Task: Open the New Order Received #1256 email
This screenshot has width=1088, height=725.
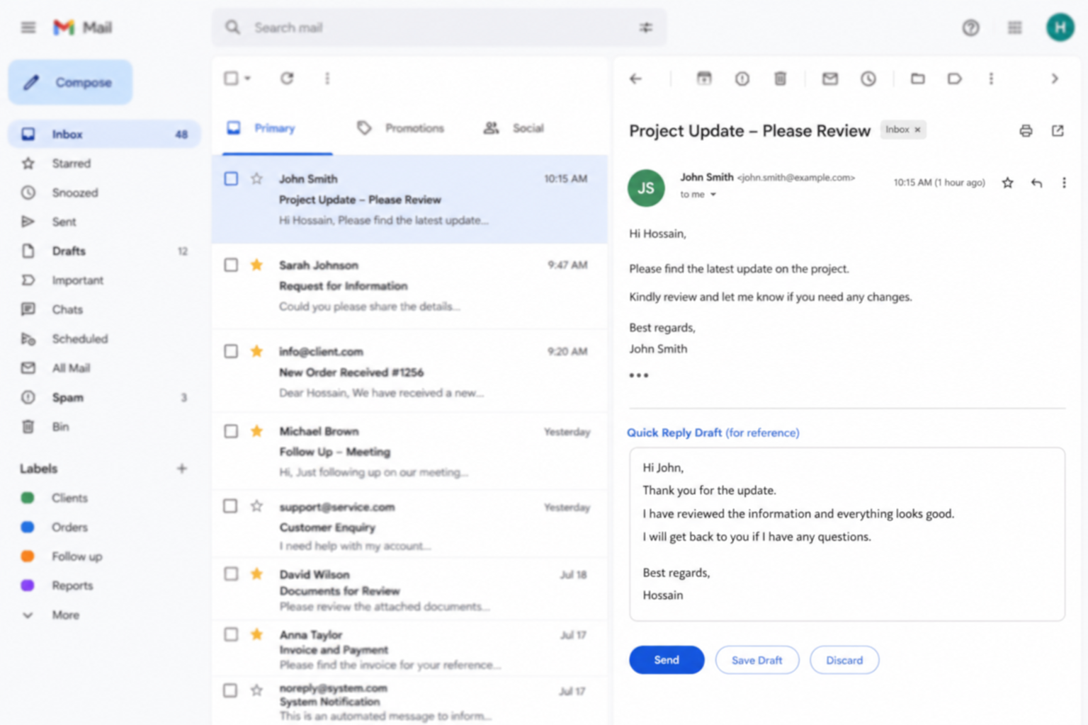Action: pyautogui.click(x=409, y=372)
